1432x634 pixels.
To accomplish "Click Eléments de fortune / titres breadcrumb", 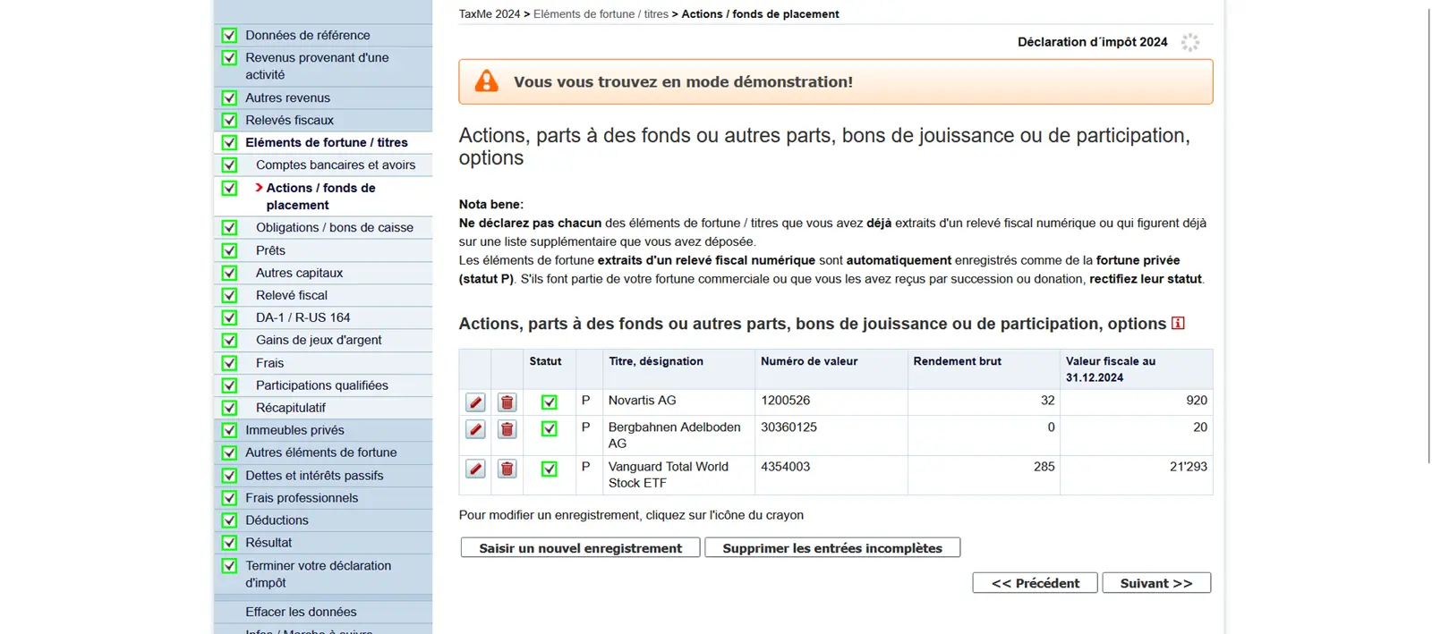I will pyautogui.click(x=601, y=14).
